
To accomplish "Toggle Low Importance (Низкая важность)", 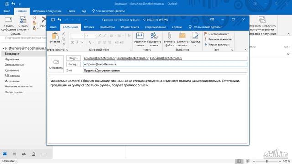I will point(217,45).
